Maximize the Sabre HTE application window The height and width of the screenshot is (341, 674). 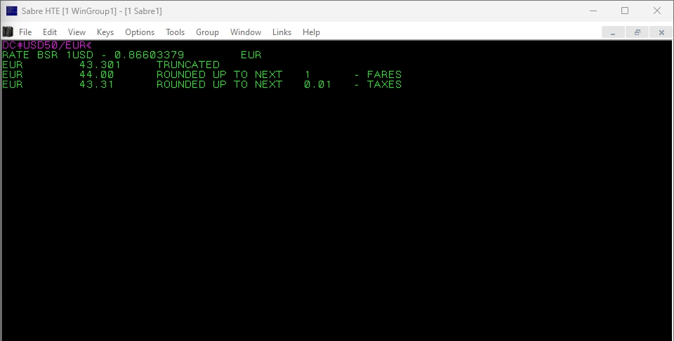click(x=624, y=11)
